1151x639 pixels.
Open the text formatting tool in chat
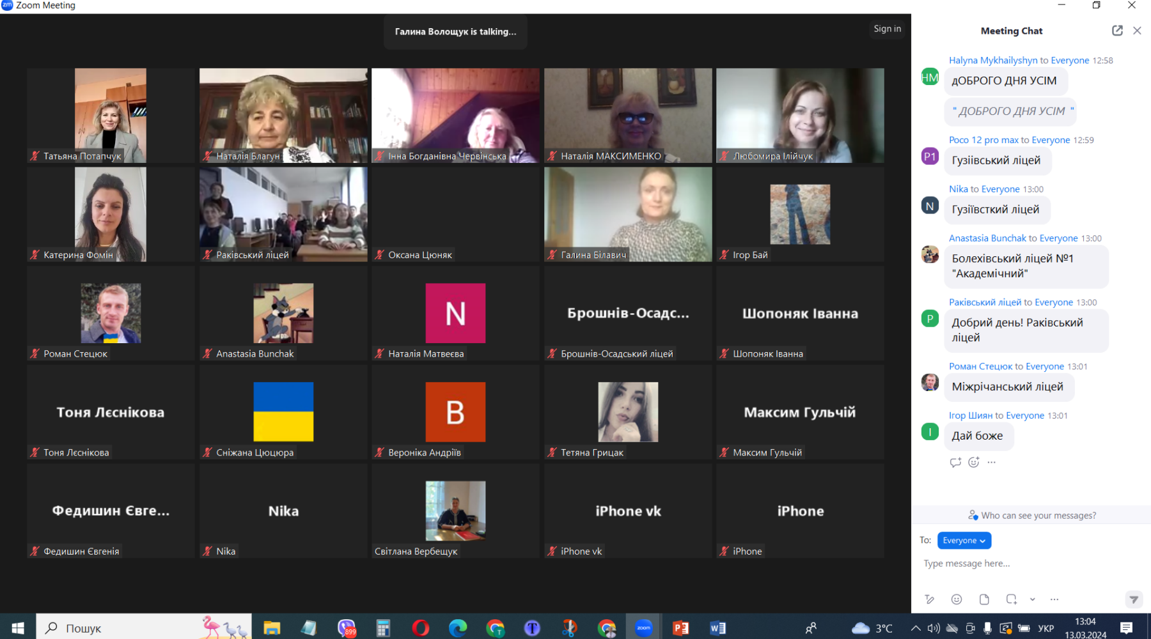pos(929,599)
